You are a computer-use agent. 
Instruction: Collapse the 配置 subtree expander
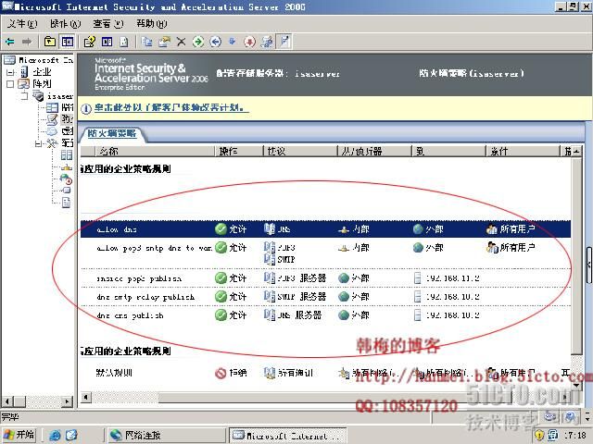coord(39,143)
